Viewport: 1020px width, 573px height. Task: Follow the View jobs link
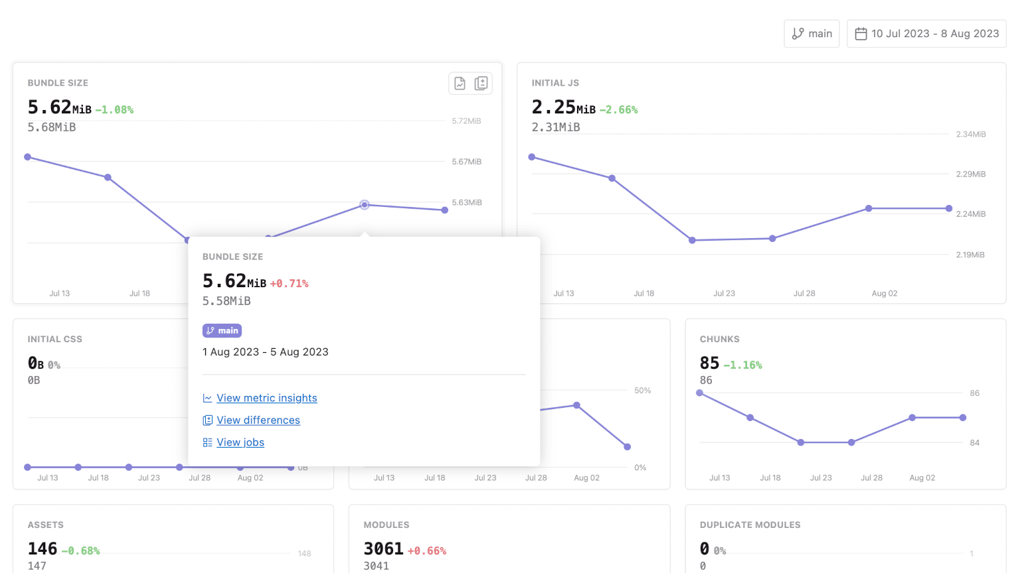tap(240, 442)
